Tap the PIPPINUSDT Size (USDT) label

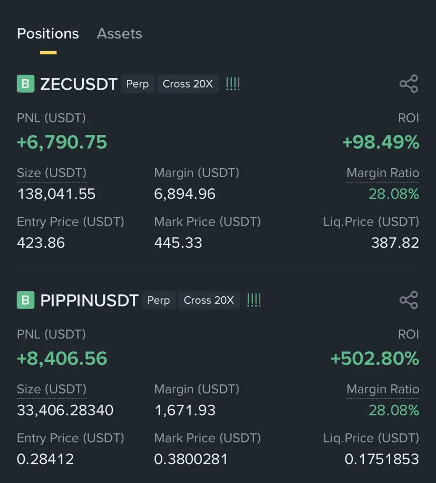[52, 389]
